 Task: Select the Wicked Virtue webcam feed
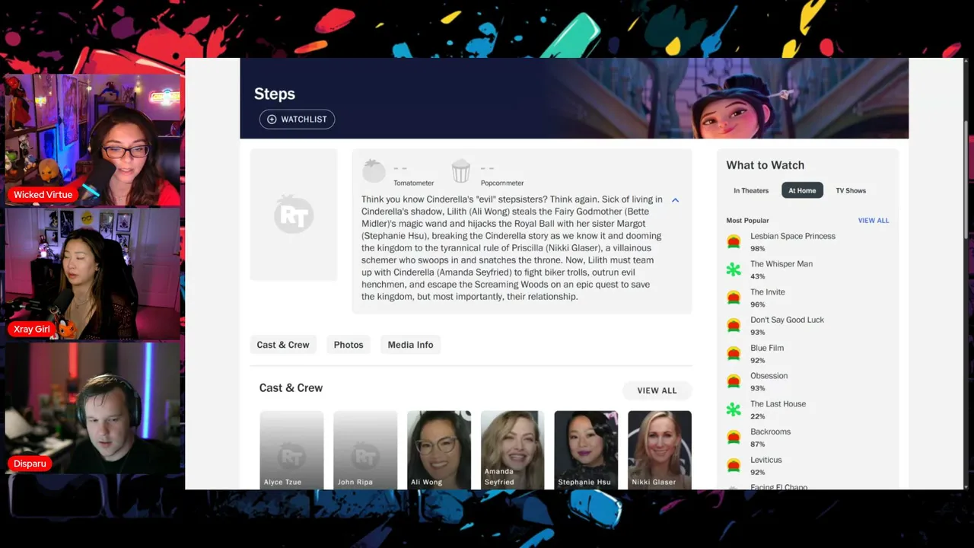pyautogui.click(x=93, y=140)
